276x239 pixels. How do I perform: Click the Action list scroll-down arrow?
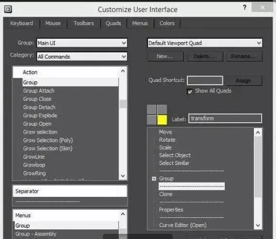pyautogui.click(x=123, y=176)
